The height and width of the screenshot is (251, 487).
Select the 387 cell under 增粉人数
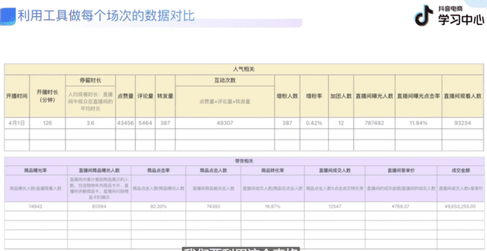click(x=287, y=123)
